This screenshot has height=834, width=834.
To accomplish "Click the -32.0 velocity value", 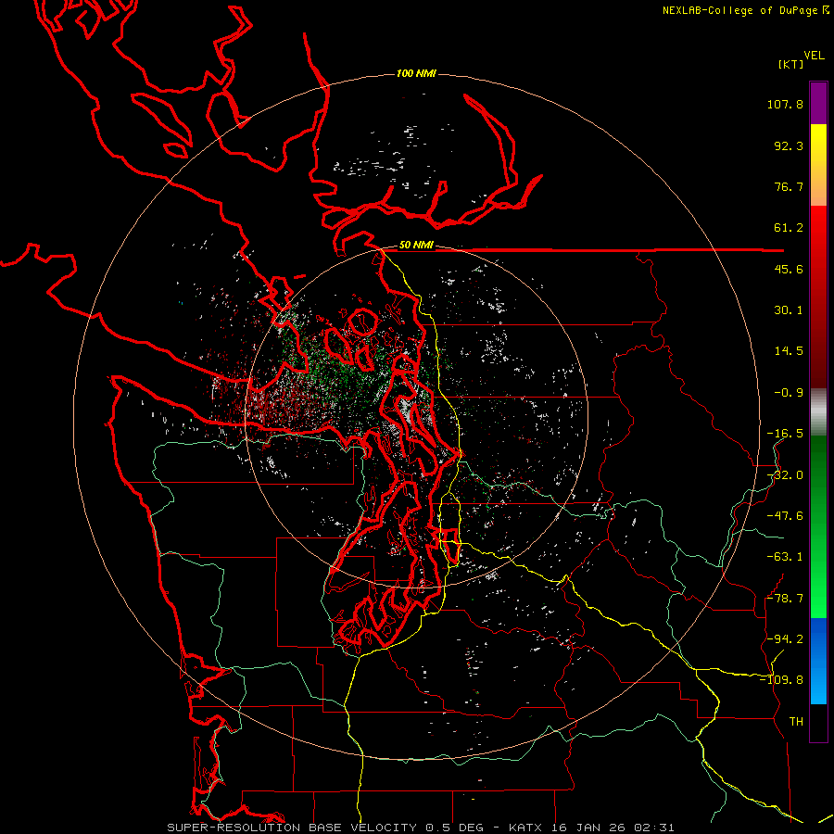I will (785, 475).
